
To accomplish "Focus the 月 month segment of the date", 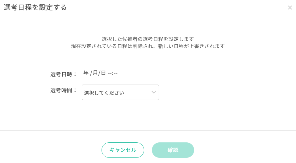I will tap(95, 73).
